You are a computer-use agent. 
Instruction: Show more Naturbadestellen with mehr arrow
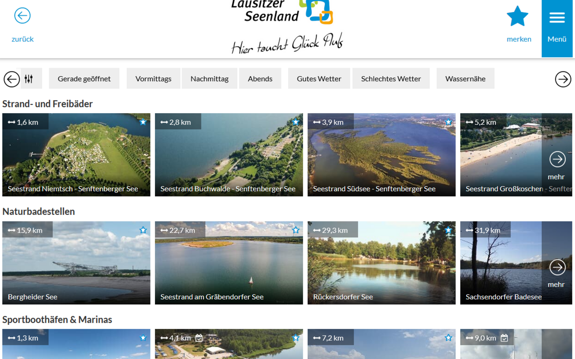coord(557,273)
